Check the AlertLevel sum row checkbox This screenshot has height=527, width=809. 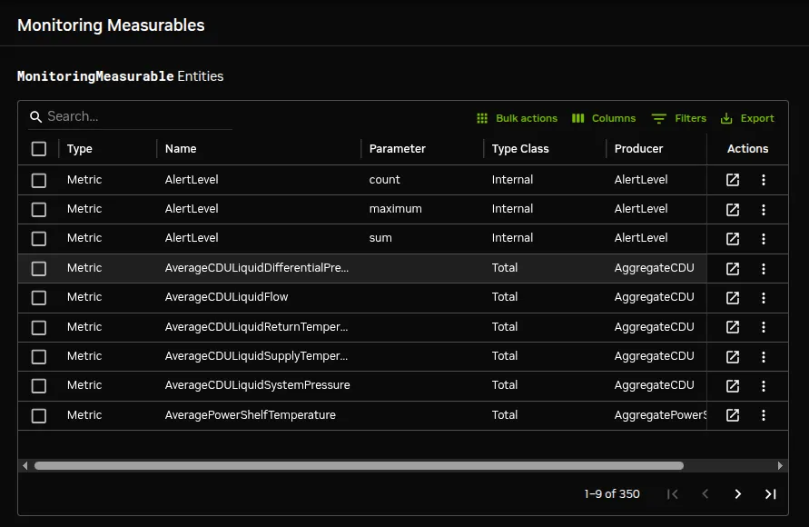pyautogui.click(x=39, y=238)
